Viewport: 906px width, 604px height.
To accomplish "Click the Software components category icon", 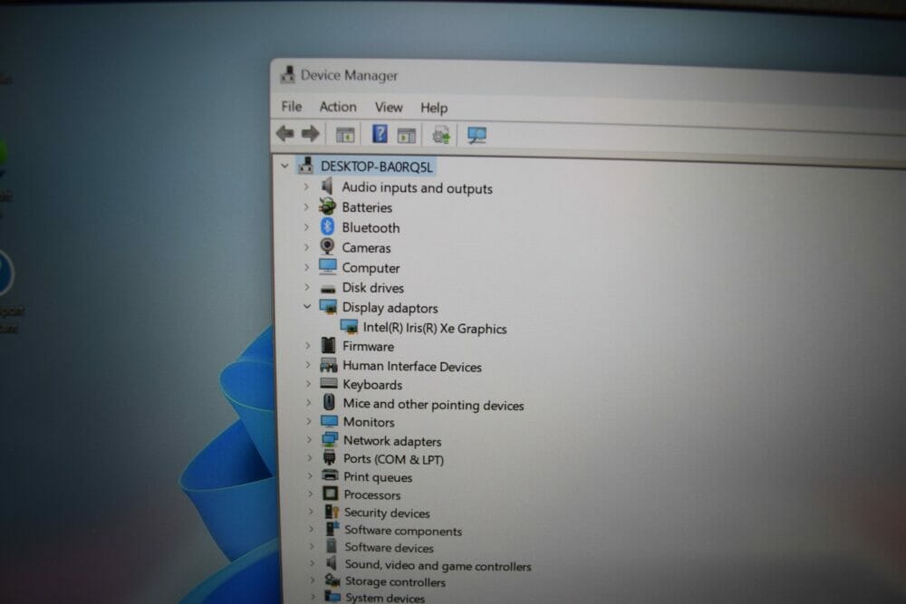I will (x=333, y=529).
